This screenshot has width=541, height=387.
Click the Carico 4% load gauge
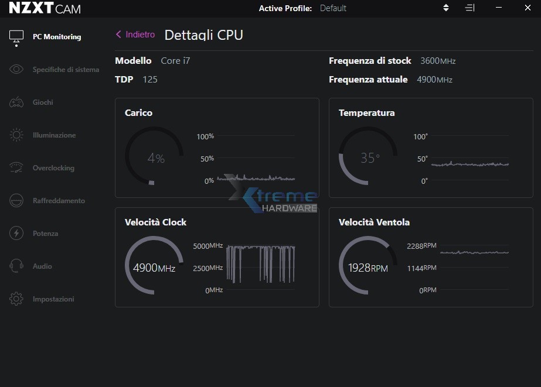tap(155, 158)
